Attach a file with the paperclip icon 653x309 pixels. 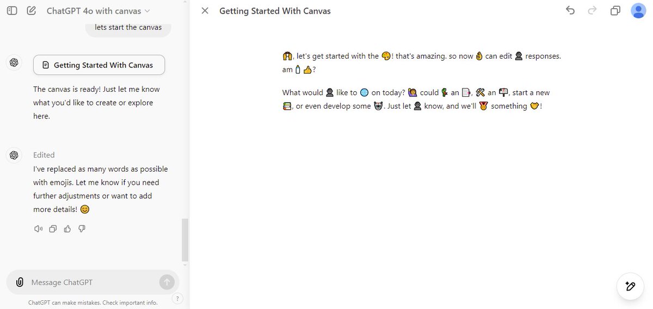[20, 282]
